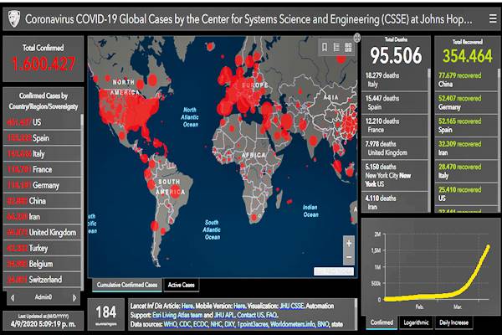
Task: Open the hamburger menu in the header
Action: [493, 19]
